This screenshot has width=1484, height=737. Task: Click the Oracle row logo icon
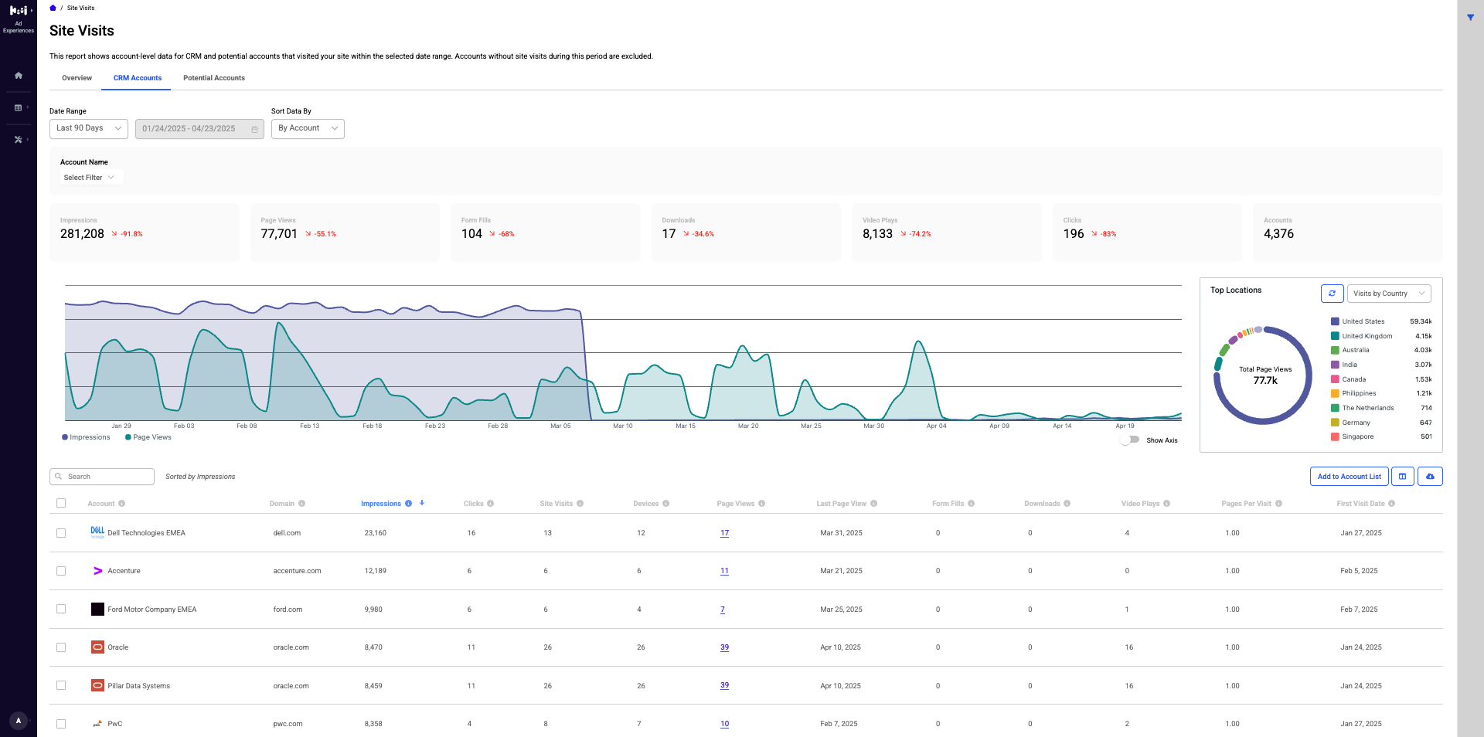click(97, 647)
